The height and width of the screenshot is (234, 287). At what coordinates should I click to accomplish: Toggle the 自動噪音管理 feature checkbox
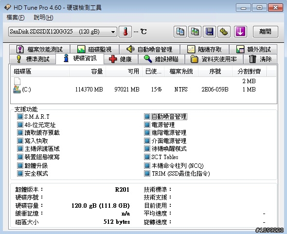(147, 116)
